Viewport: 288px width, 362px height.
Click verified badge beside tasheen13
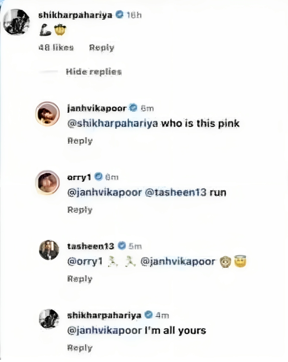click(x=122, y=245)
